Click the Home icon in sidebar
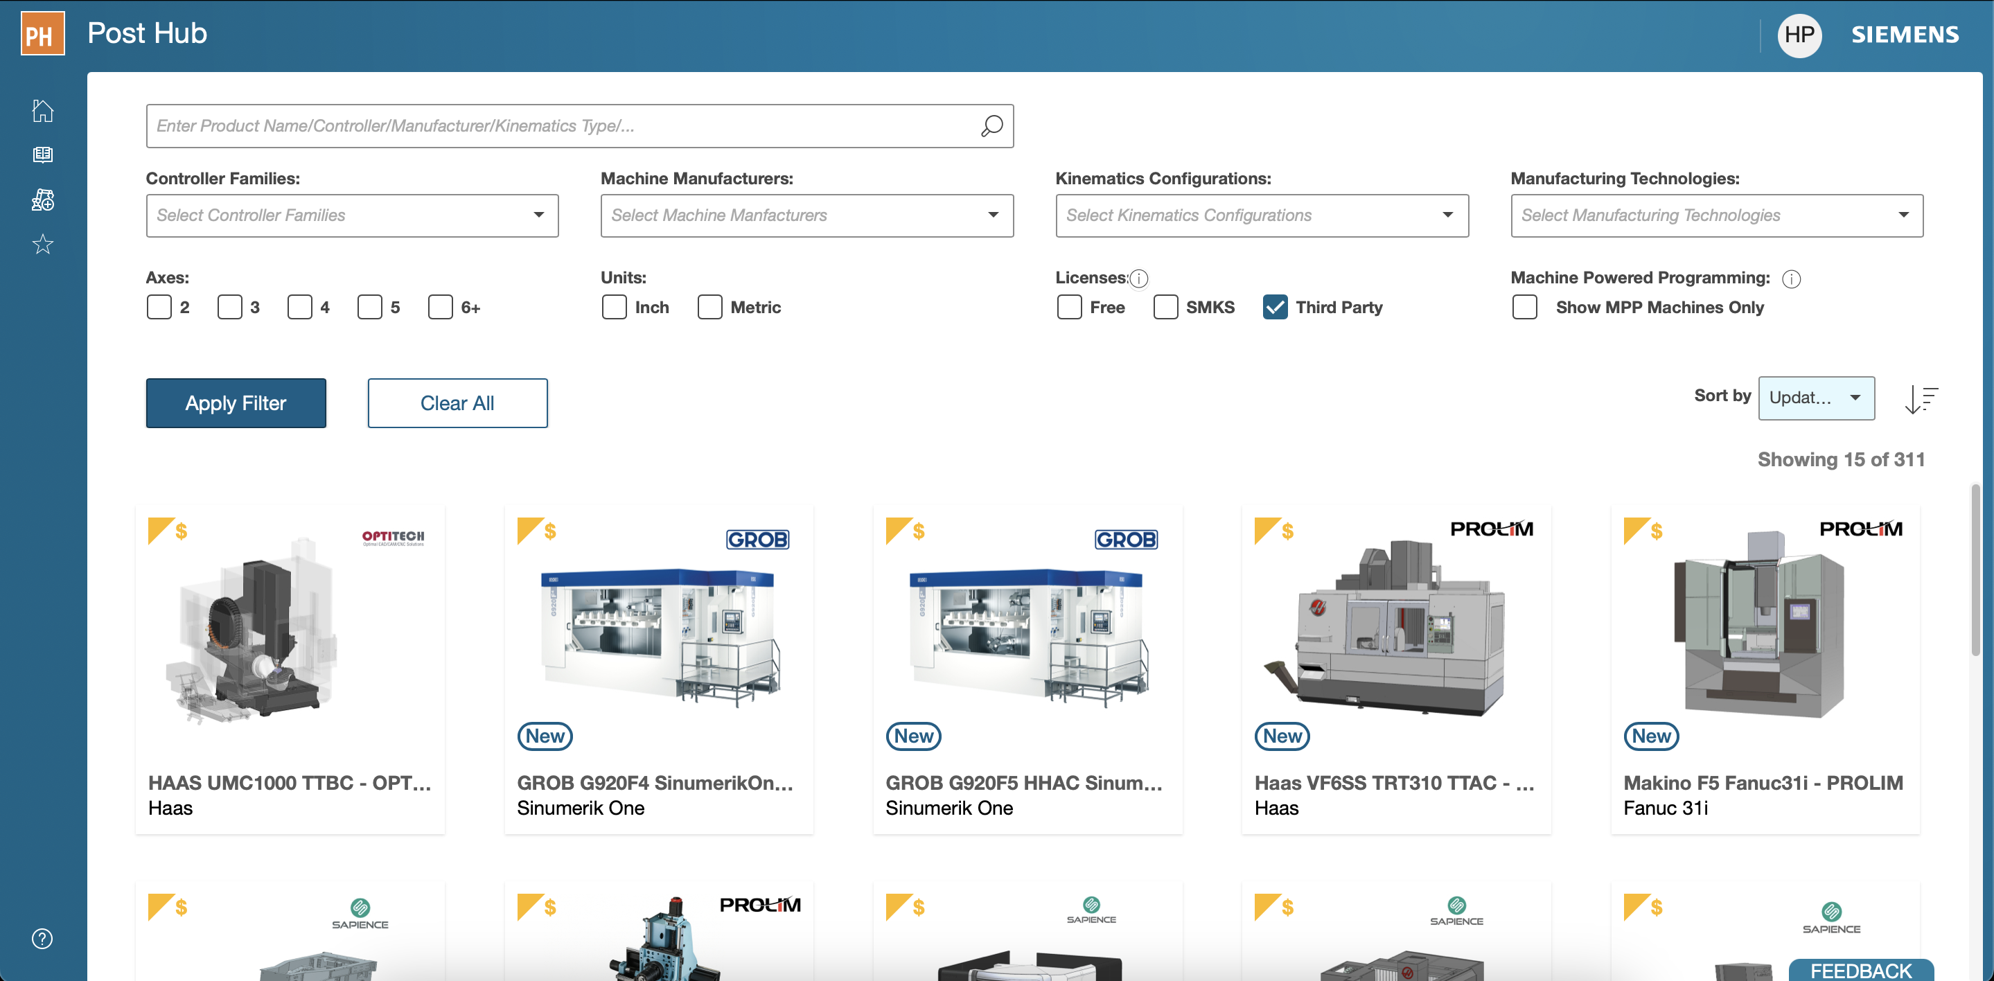 (42, 111)
